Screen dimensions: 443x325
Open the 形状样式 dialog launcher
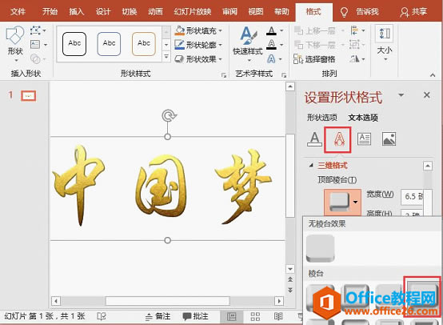coord(223,75)
